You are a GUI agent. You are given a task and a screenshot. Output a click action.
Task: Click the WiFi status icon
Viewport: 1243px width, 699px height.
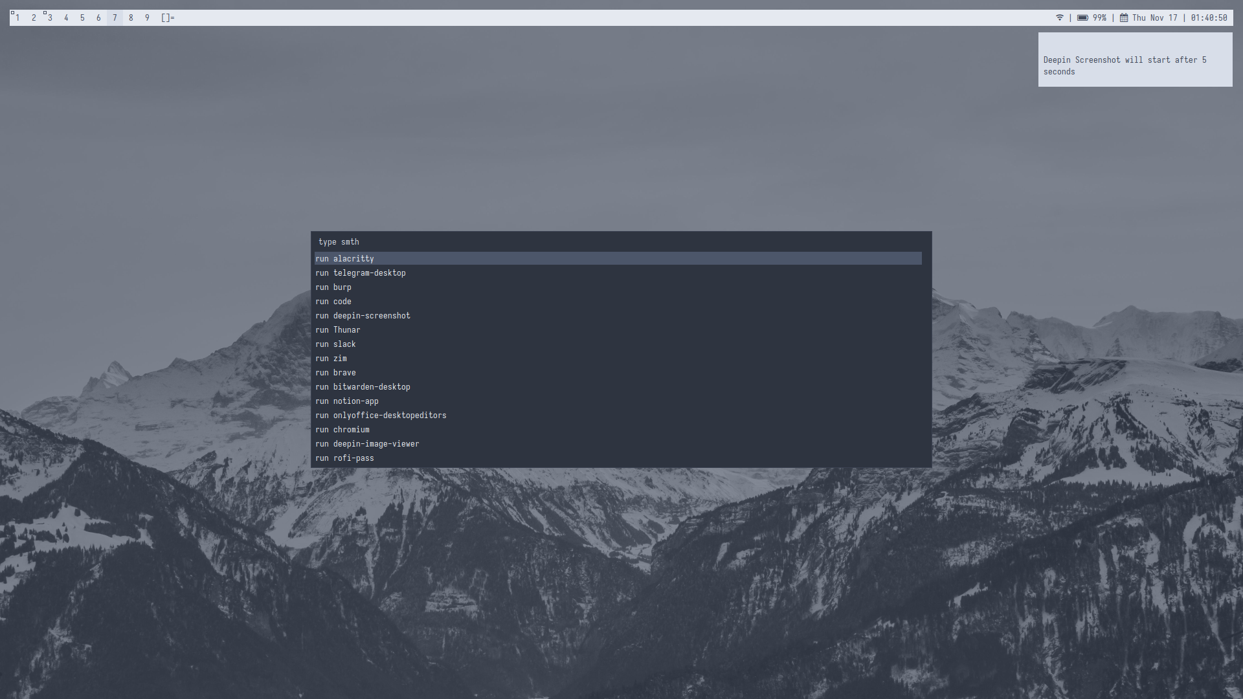click(x=1060, y=17)
